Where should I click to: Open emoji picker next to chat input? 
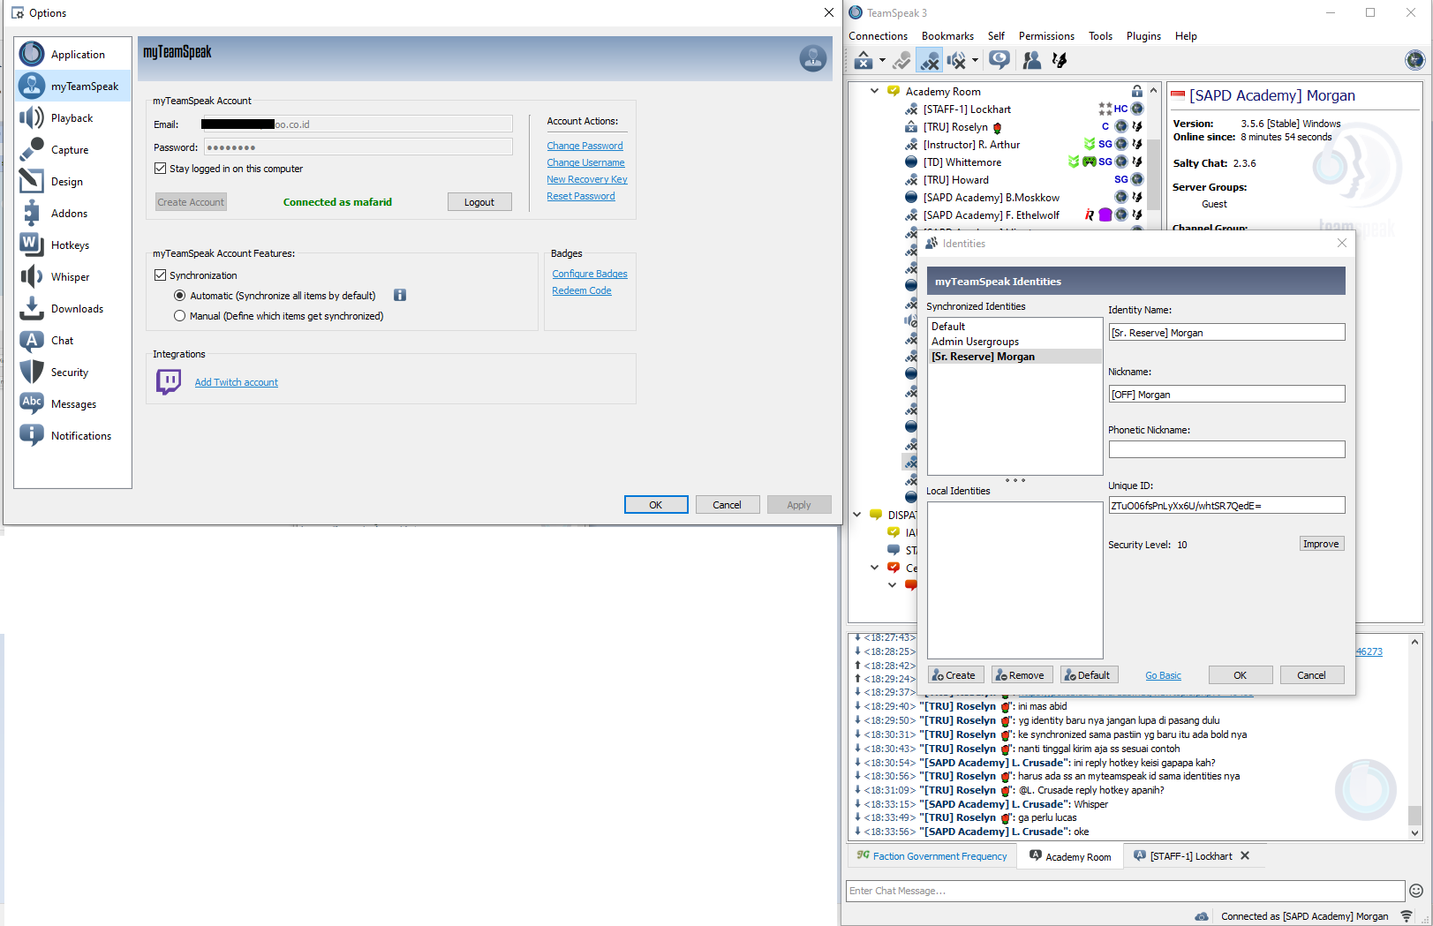[1416, 891]
